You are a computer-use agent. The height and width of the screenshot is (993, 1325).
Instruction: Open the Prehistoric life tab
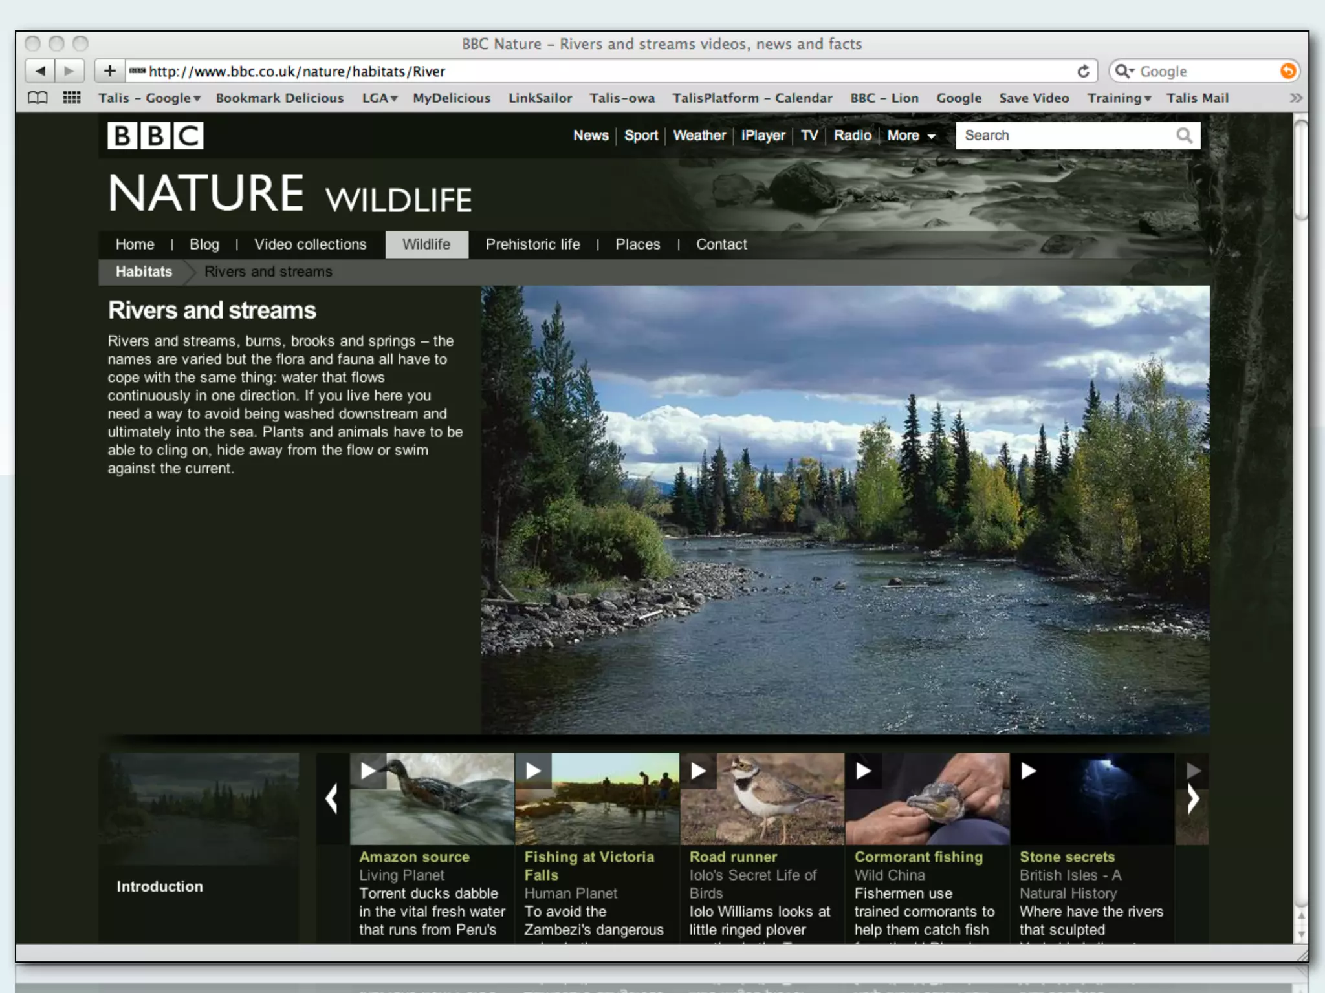[x=532, y=244]
